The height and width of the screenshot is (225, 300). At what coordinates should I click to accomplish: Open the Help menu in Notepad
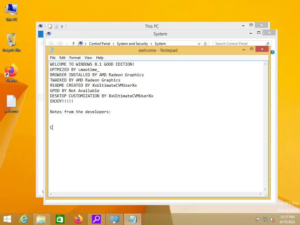[100, 58]
